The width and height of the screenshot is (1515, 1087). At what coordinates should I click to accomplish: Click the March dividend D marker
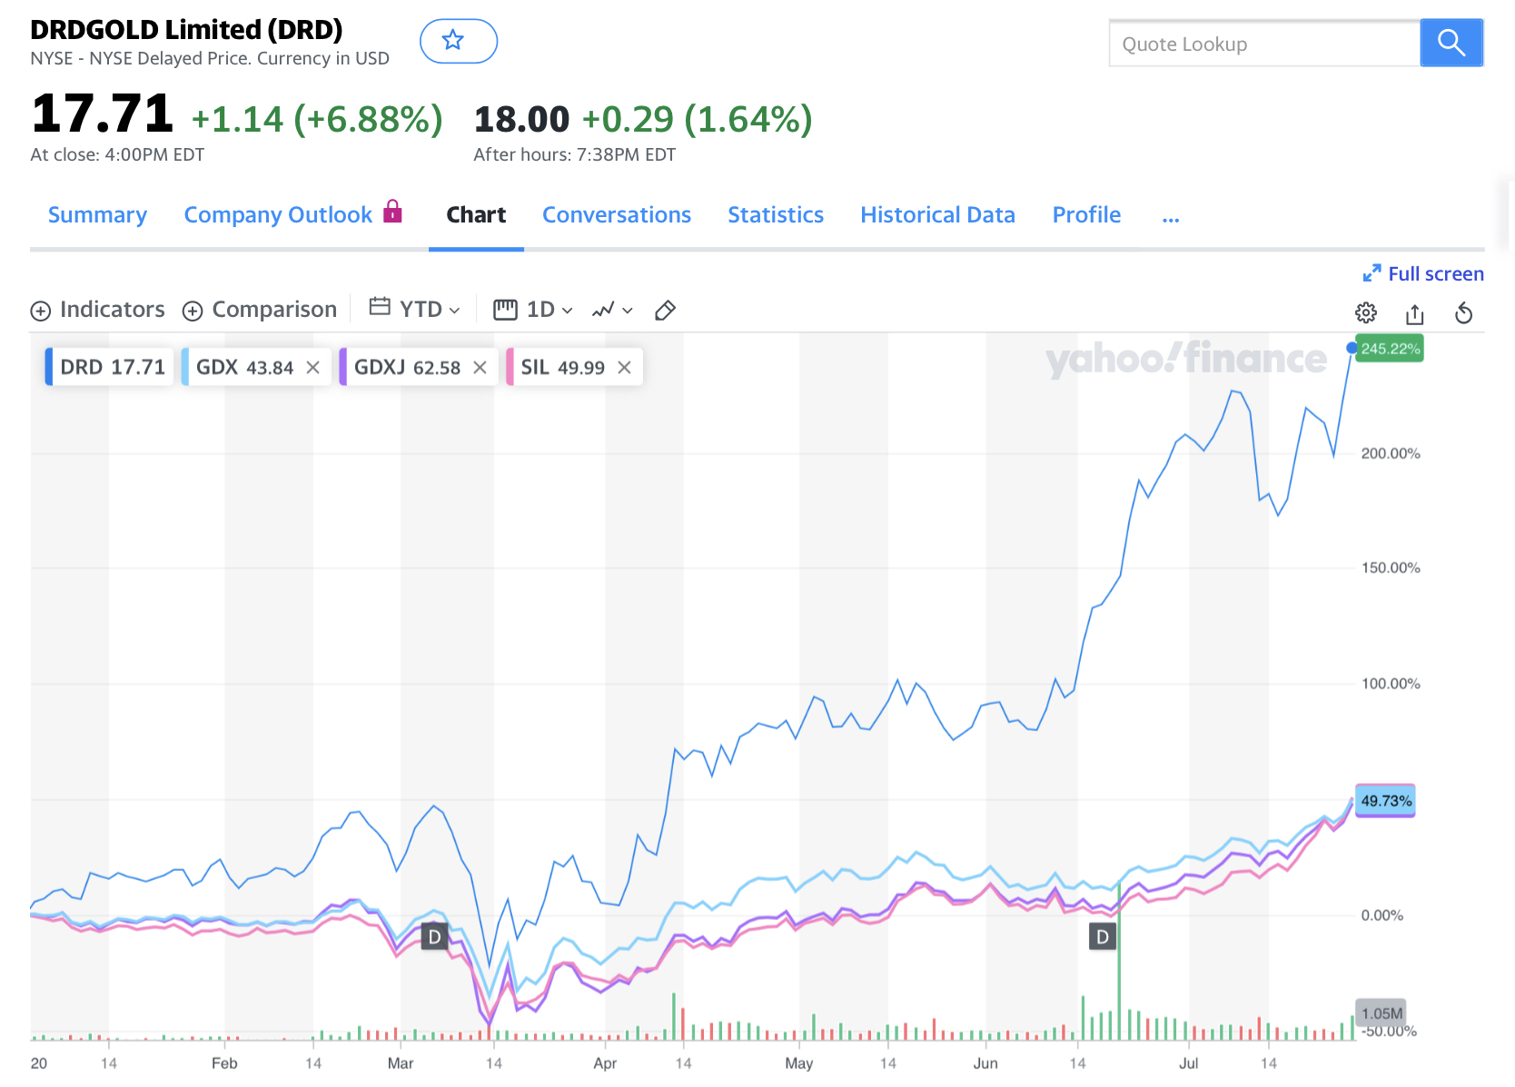point(434,936)
